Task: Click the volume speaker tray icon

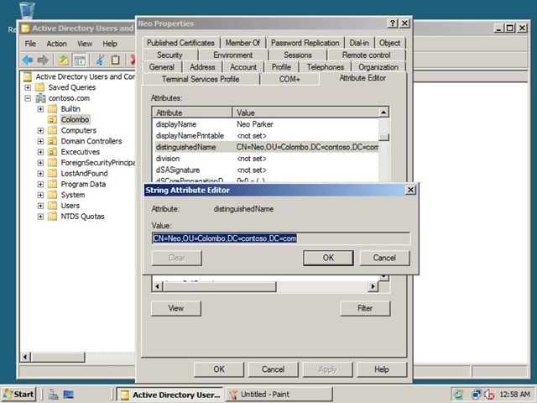Action: pyautogui.click(x=489, y=395)
